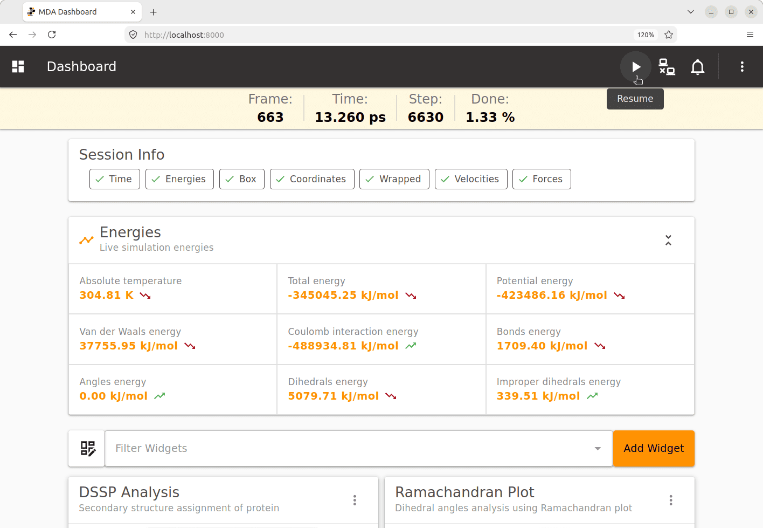Click the trend icon beside Angles energy
Image resolution: width=763 pixels, height=528 pixels.
point(159,396)
